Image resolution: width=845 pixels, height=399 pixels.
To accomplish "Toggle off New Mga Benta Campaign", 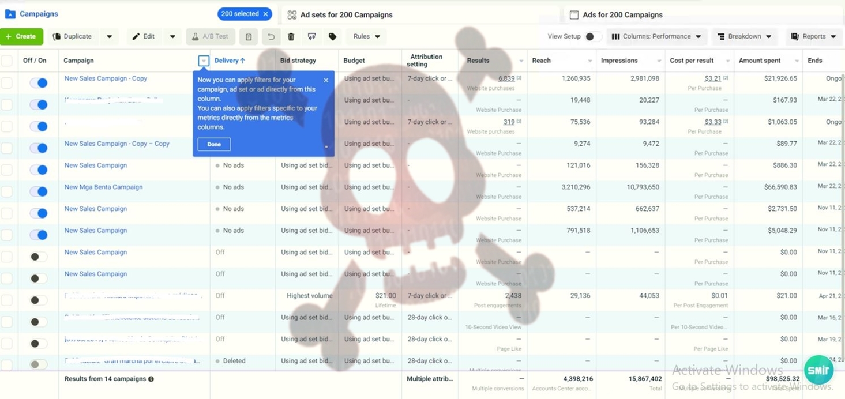I will coord(39,191).
